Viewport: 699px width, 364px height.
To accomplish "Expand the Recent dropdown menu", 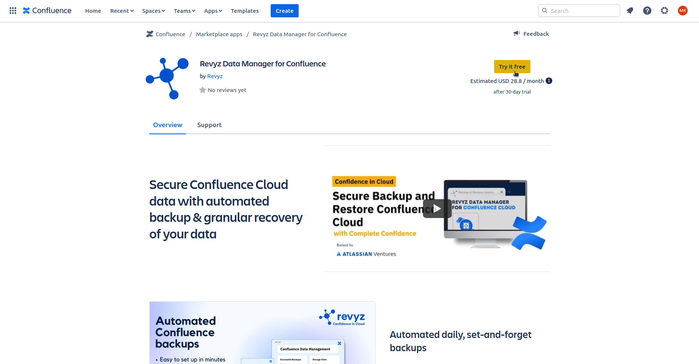I will click(x=122, y=11).
